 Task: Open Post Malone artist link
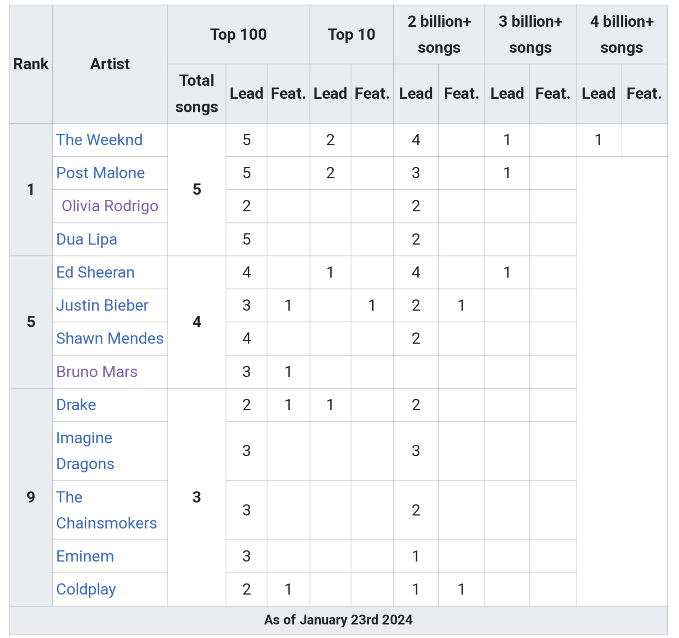point(100,173)
